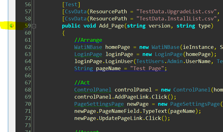Click the Add_Page method name
Image resolution: width=223 pixels, height=132 pixels.
[111, 26]
